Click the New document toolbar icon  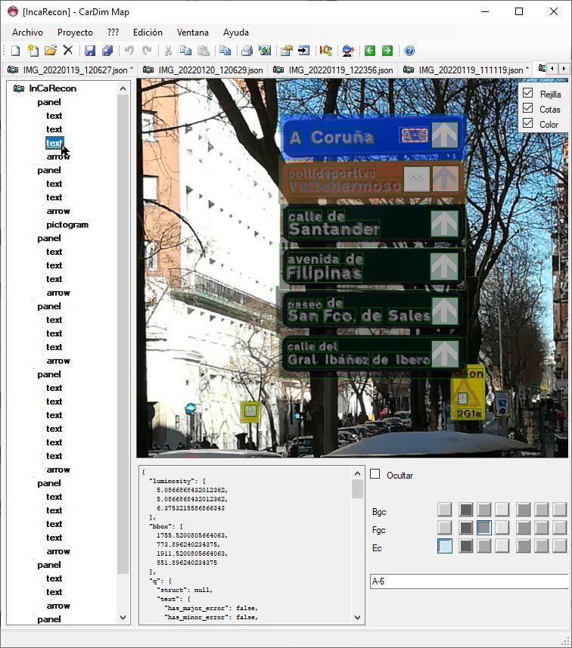(x=15, y=51)
